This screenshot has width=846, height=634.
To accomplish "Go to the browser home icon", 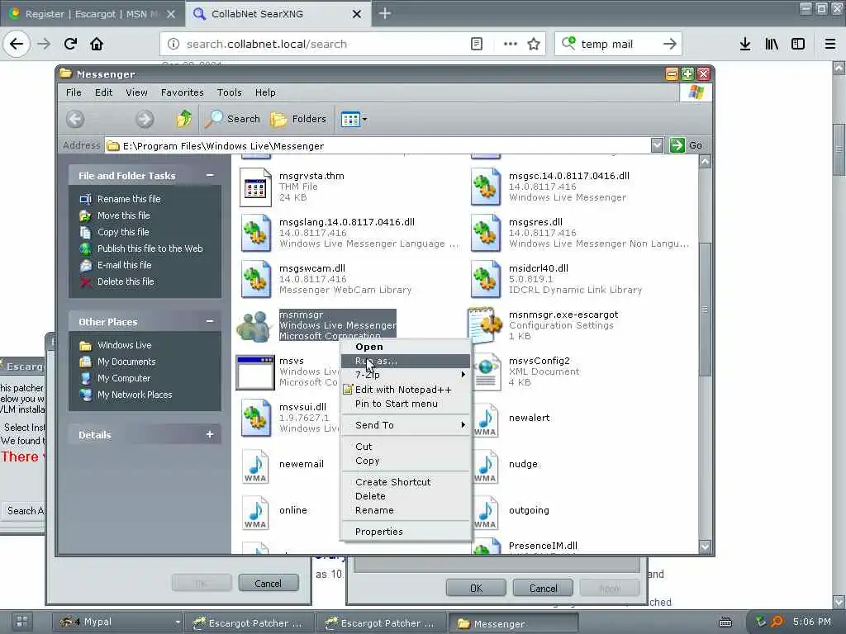I will pyautogui.click(x=97, y=44).
